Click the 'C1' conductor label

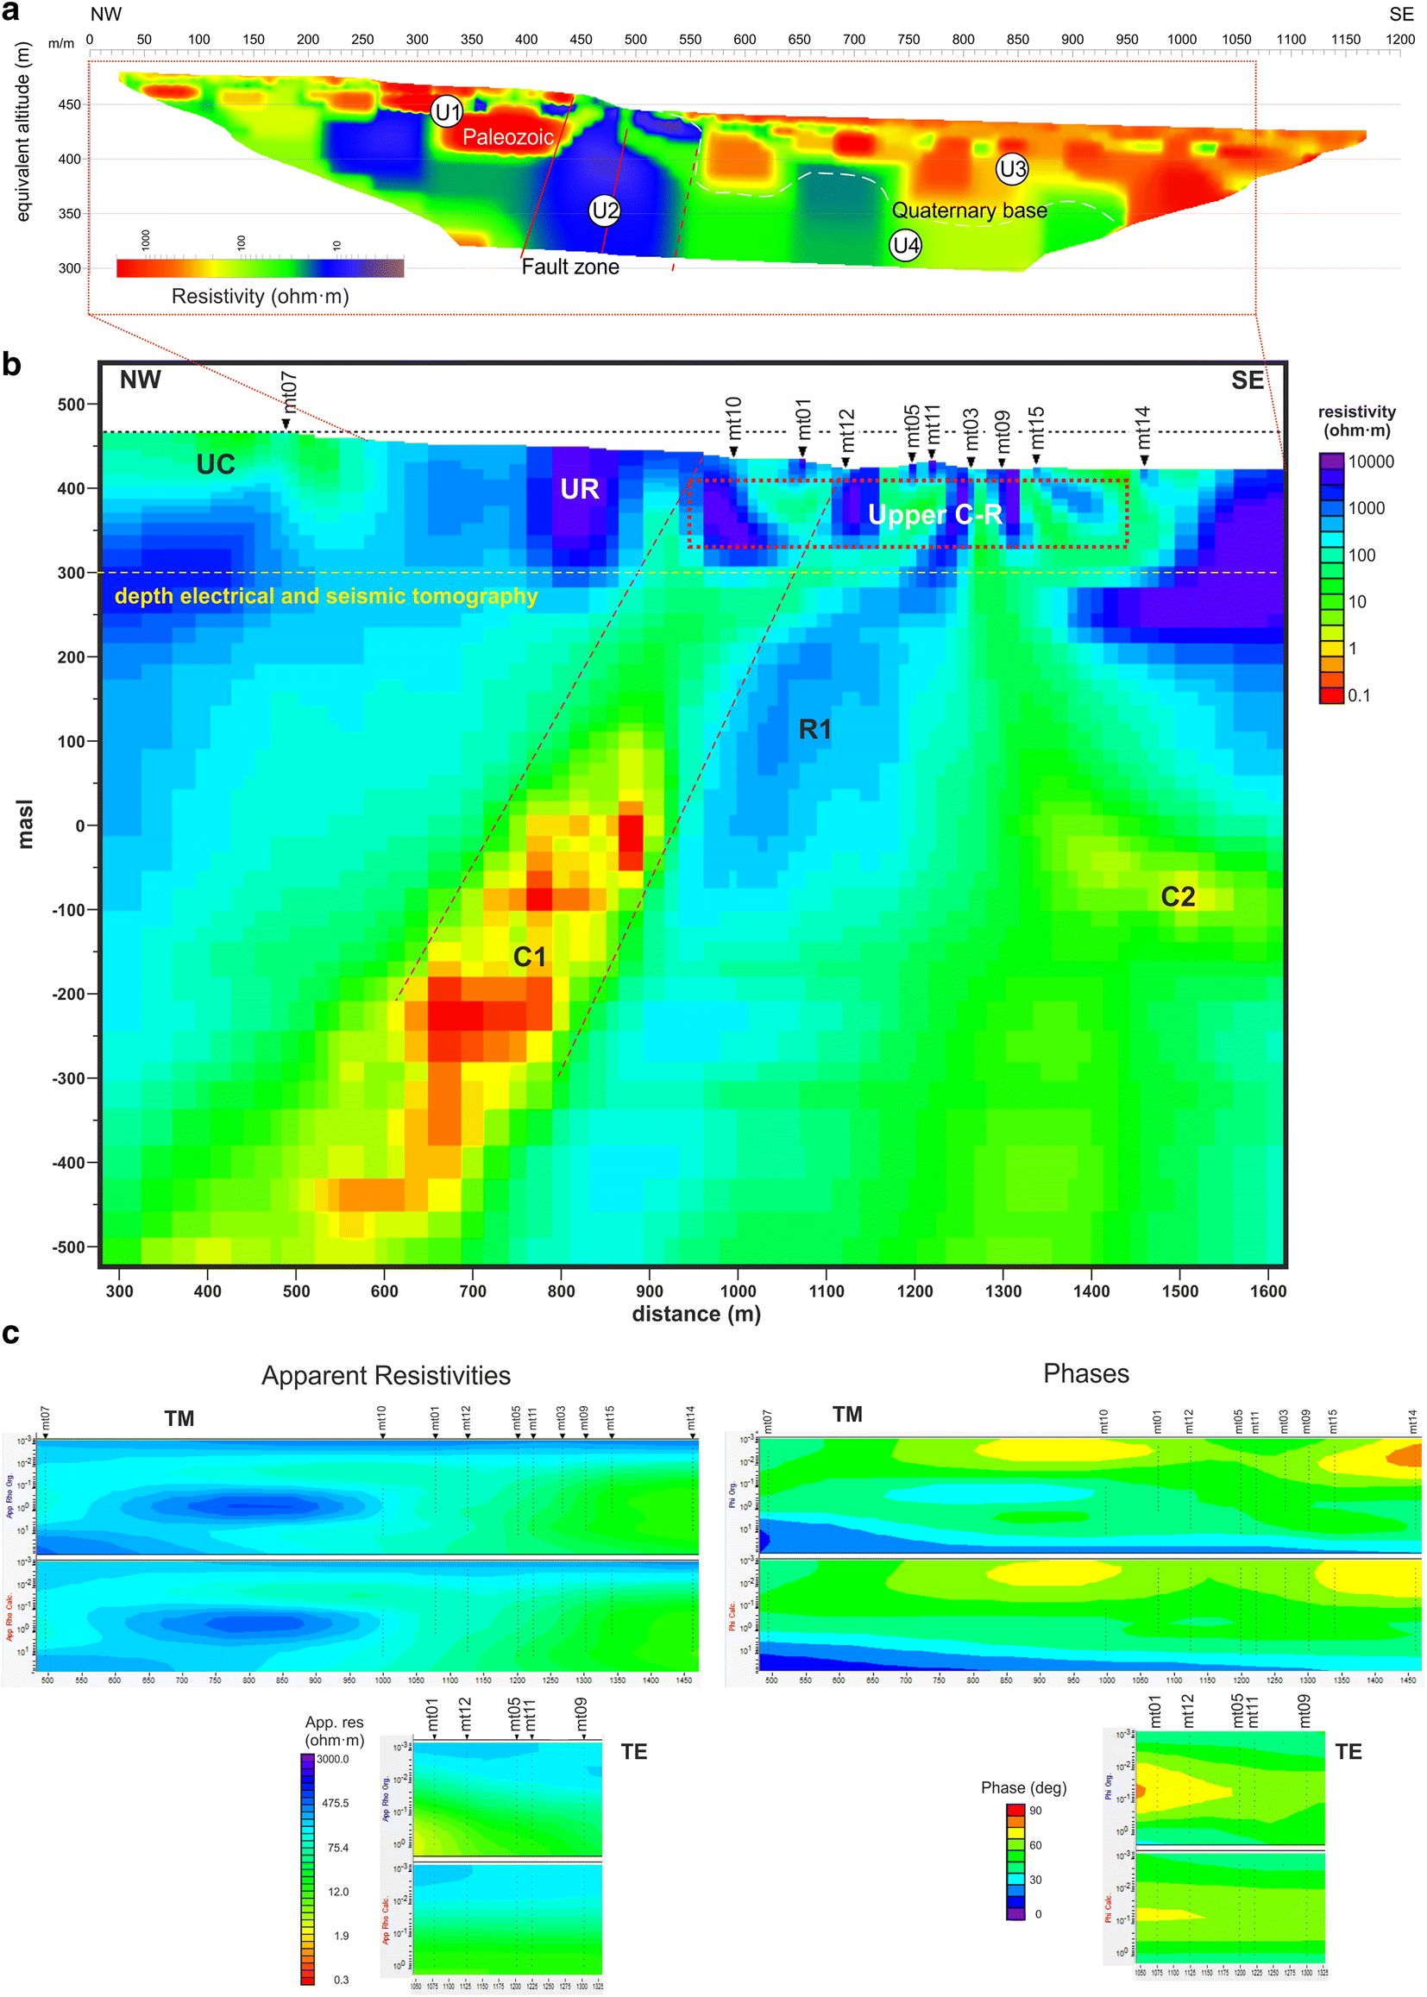click(529, 956)
